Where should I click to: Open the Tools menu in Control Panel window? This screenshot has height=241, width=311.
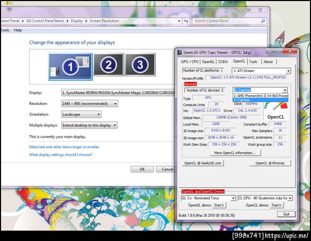[x=5, y=30]
